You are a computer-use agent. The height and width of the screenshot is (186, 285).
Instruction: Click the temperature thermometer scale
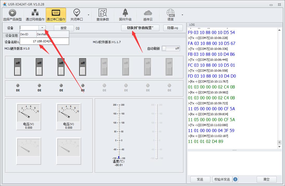[119, 132]
